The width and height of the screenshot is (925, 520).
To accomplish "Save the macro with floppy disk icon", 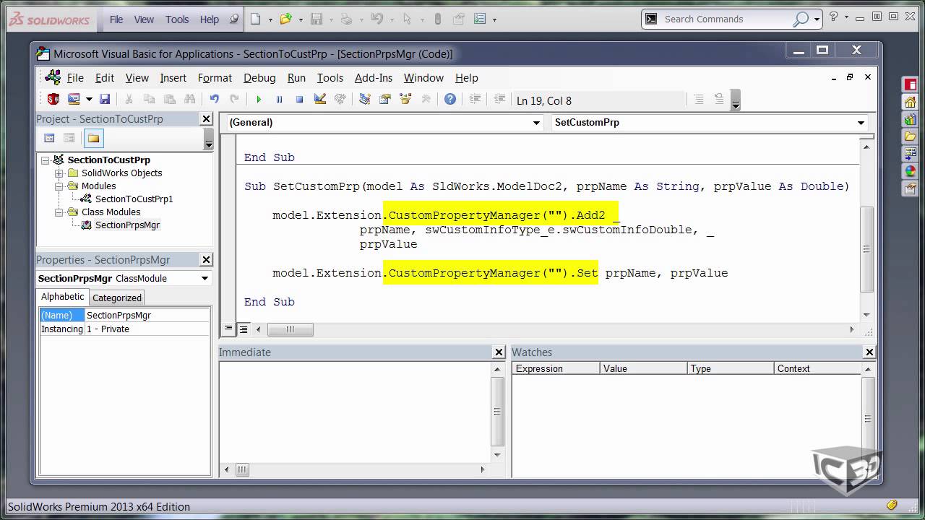I will pos(105,100).
